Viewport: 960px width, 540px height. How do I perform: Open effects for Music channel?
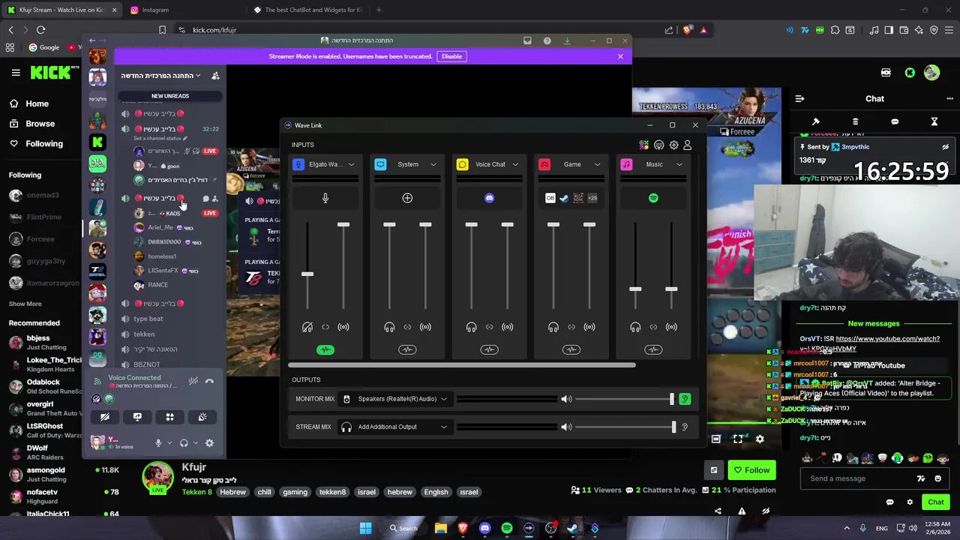(653, 349)
